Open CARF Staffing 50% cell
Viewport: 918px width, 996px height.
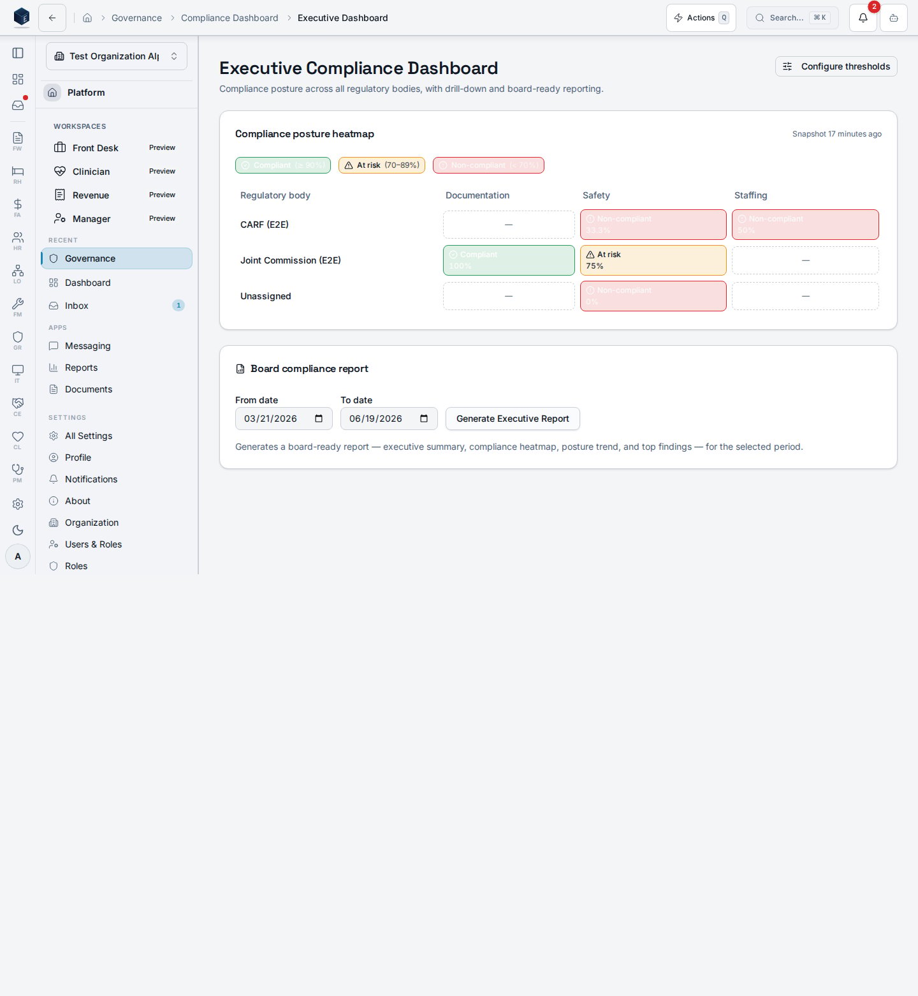[805, 225]
